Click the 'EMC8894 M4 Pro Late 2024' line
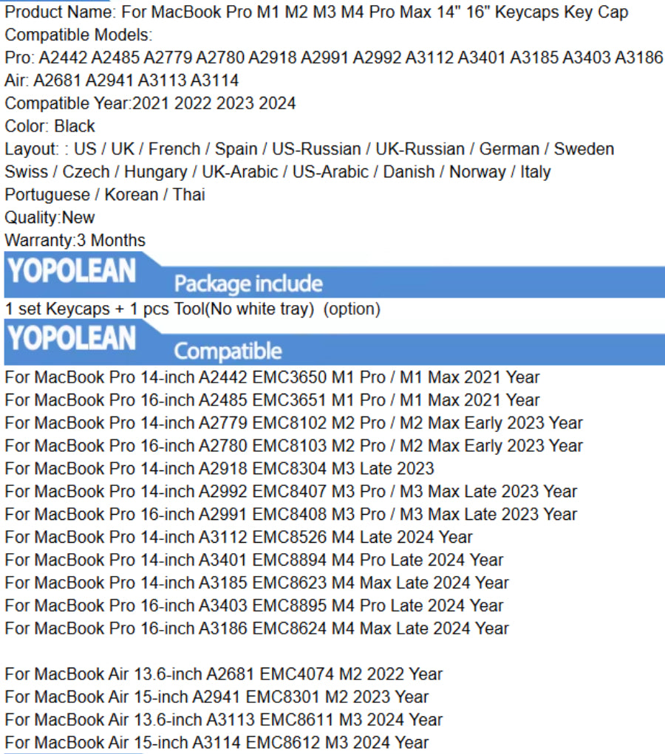This screenshot has height=754, width=665. point(254,561)
